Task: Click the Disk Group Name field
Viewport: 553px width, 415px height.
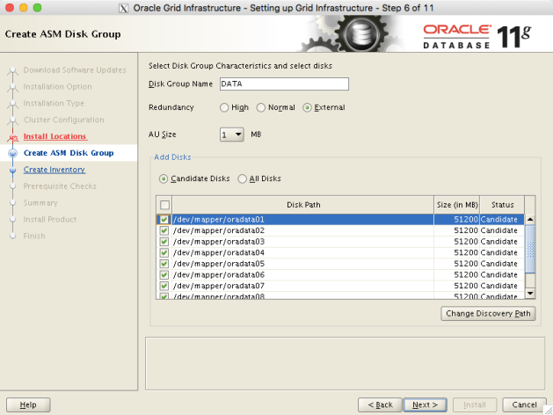Action: tap(284, 84)
